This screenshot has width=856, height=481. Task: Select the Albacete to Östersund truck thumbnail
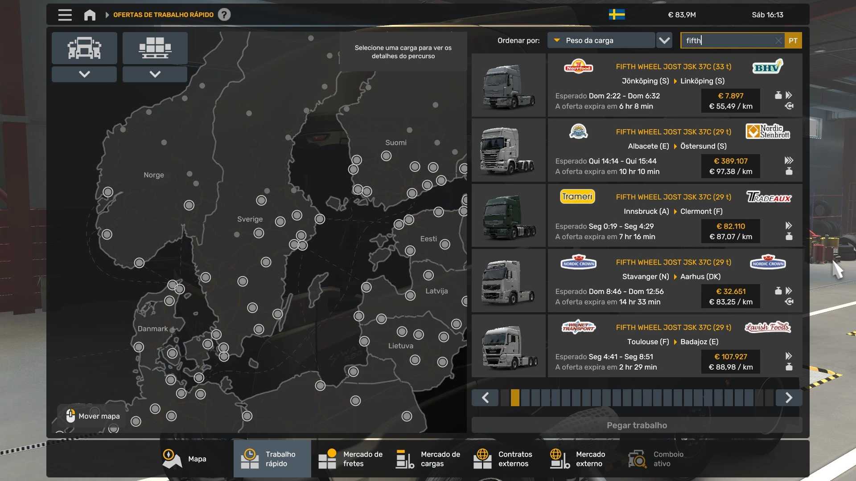click(x=509, y=151)
